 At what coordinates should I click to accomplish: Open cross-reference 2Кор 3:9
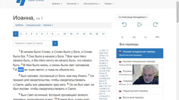pyautogui.click(x=106, y=78)
